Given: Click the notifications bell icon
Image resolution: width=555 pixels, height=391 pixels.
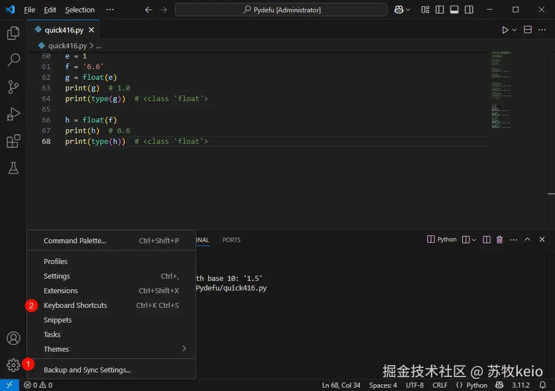Looking at the screenshot, I should [x=542, y=385].
